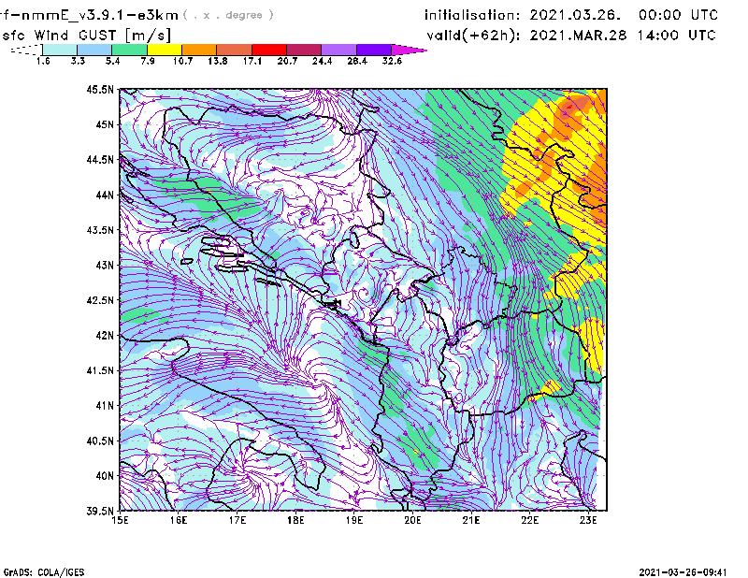Click the green 5.4–7.9 legend swatch

pyautogui.click(x=129, y=50)
